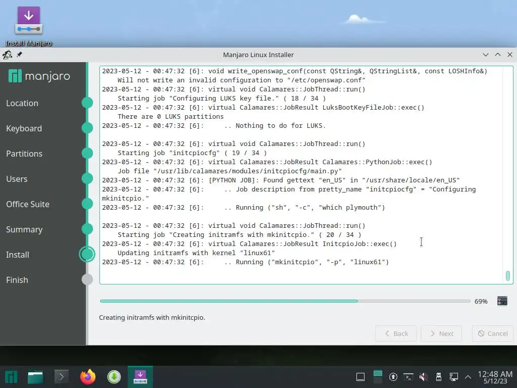Open the Manjaro application launcher in taskbar
Viewport: 517px width, 388px height.
coord(11,377)
